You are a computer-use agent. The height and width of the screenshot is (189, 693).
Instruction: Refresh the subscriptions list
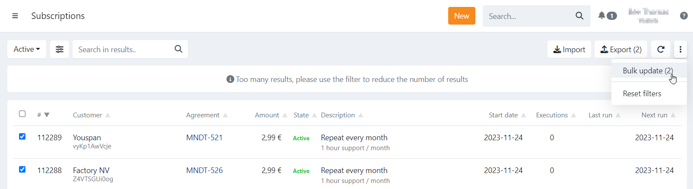coord(661,49)
